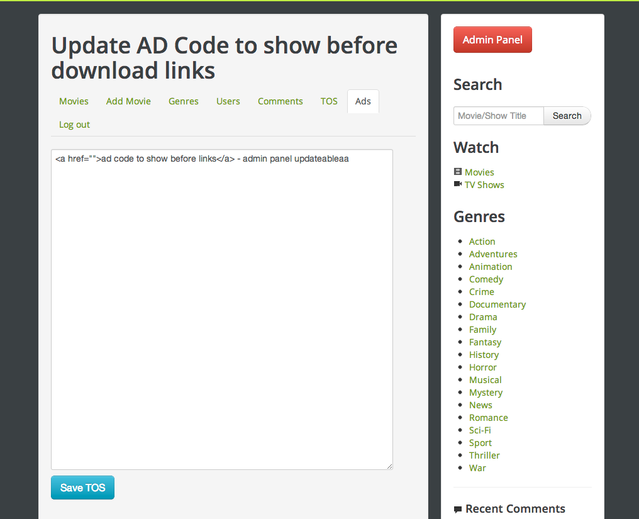Image resolution: width=639 pixels, height=519 pixels.
Task: Click the Log out link
Action: click(x=74, y=125)
